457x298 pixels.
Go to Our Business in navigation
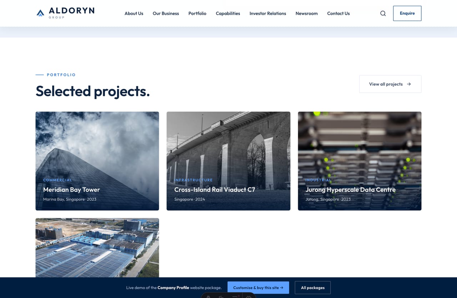tap(166, 14)
